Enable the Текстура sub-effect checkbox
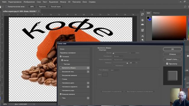This screenshot has width=189, height=106. click(62, 64)
